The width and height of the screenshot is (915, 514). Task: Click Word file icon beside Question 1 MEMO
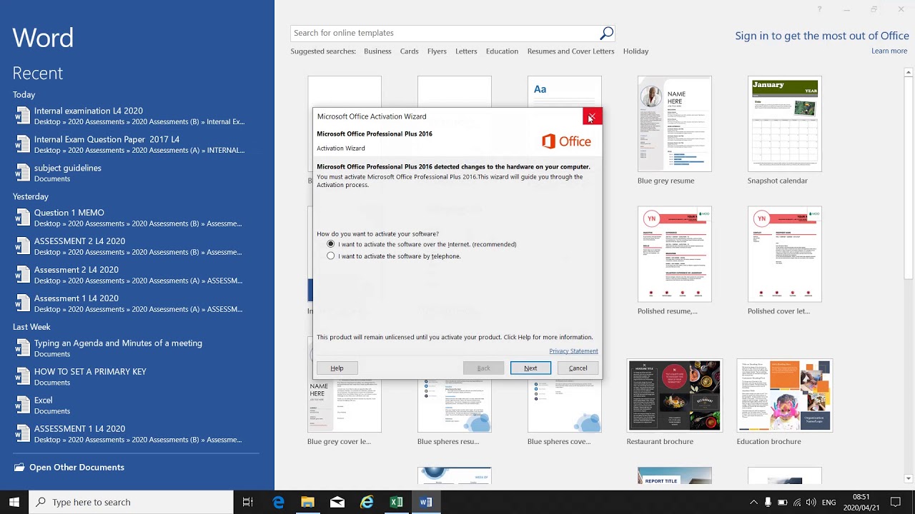click(22, 218)
